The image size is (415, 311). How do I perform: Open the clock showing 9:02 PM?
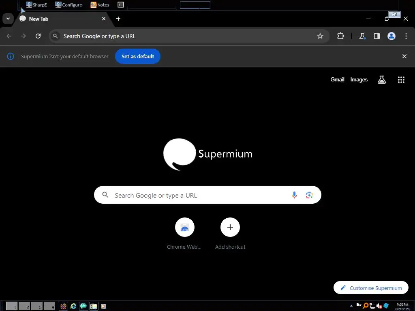pos(402,307)
